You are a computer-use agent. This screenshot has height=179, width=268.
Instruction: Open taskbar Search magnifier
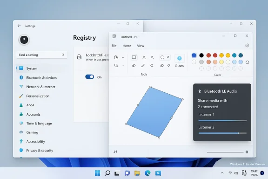(107, 173)
